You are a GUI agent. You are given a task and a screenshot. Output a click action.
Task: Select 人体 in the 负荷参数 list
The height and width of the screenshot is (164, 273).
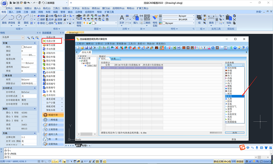pos(235,99)
